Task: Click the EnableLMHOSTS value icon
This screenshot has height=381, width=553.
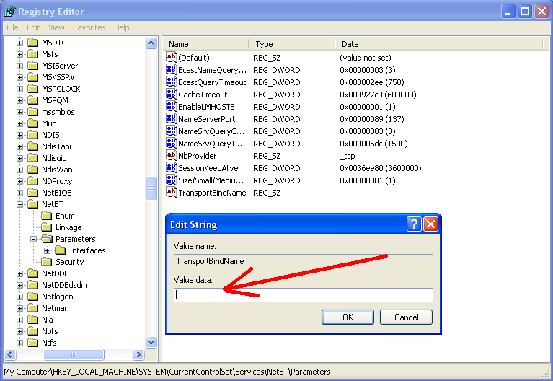Action: point(172,106)
